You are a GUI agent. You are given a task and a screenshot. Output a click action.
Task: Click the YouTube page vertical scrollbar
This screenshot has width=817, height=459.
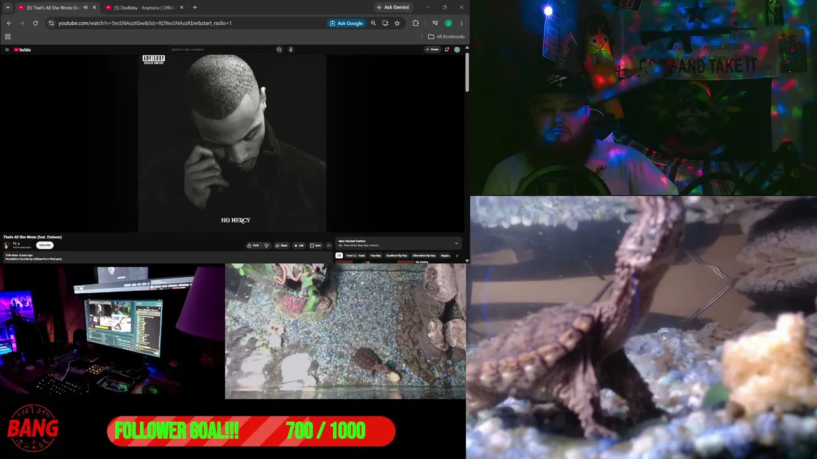467,71
